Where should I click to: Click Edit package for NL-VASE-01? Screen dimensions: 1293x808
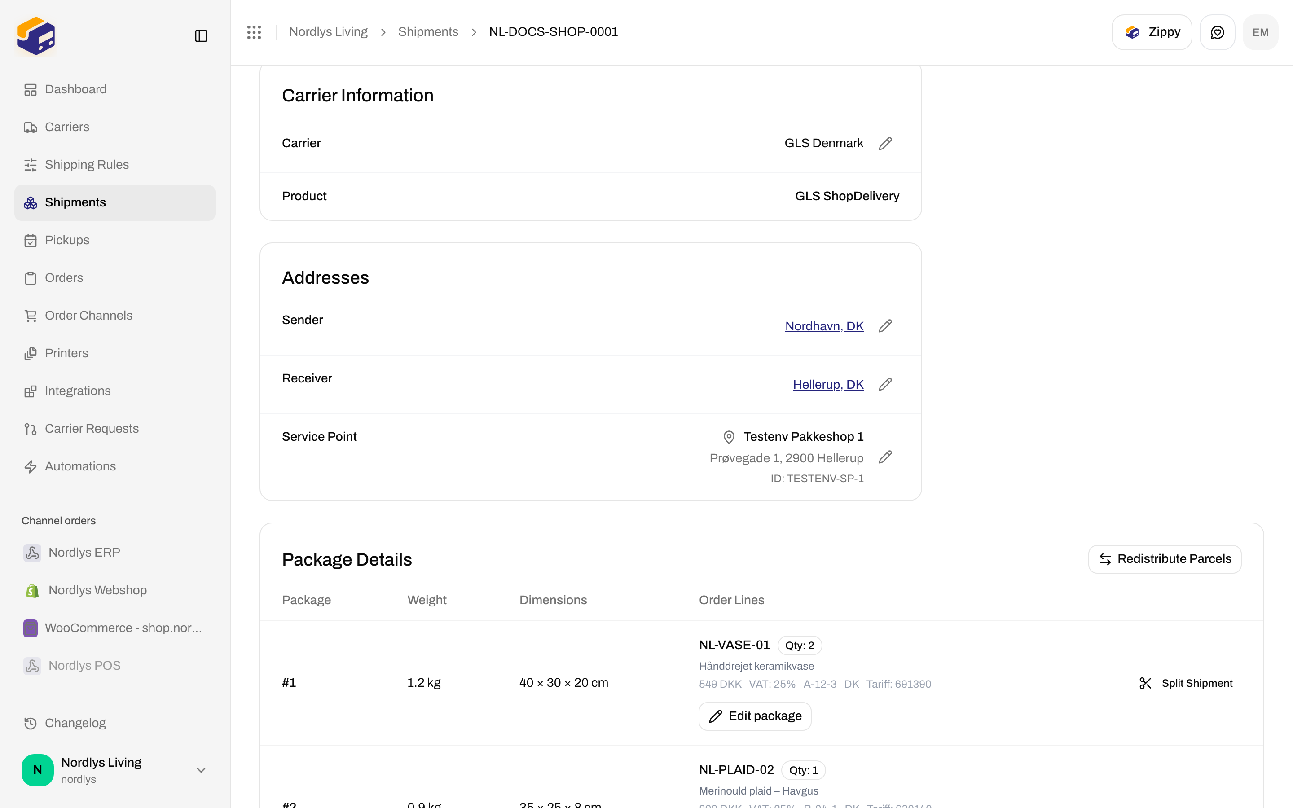pyautogui.click(x=755, y=716)
